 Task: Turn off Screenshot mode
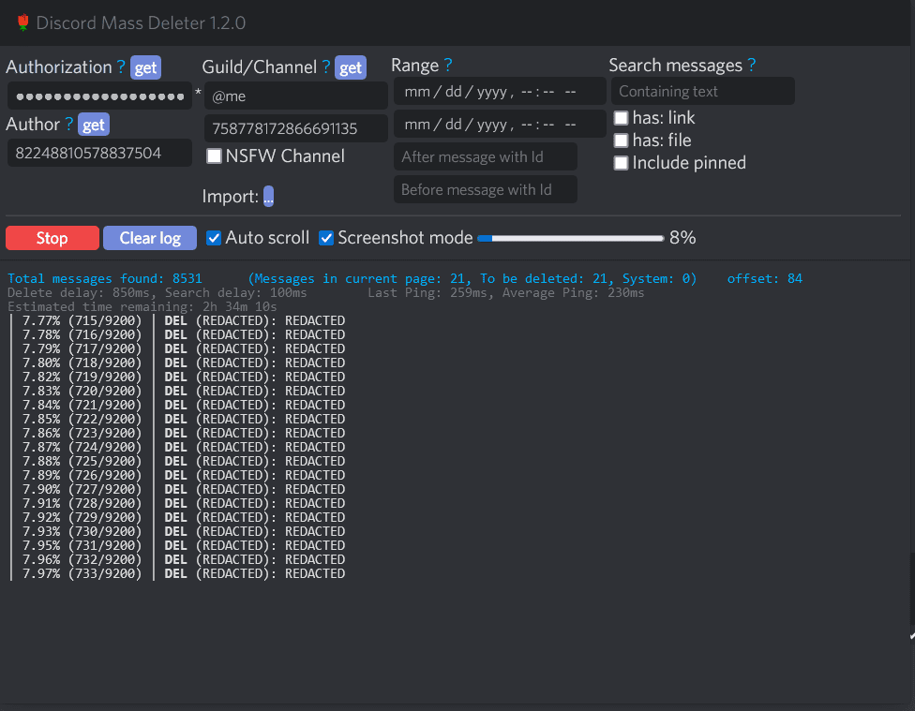click(x=326, y=238)
